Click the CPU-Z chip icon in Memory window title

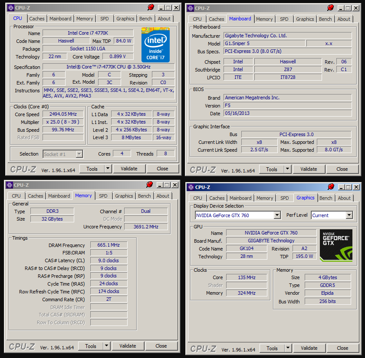point(10,185)
